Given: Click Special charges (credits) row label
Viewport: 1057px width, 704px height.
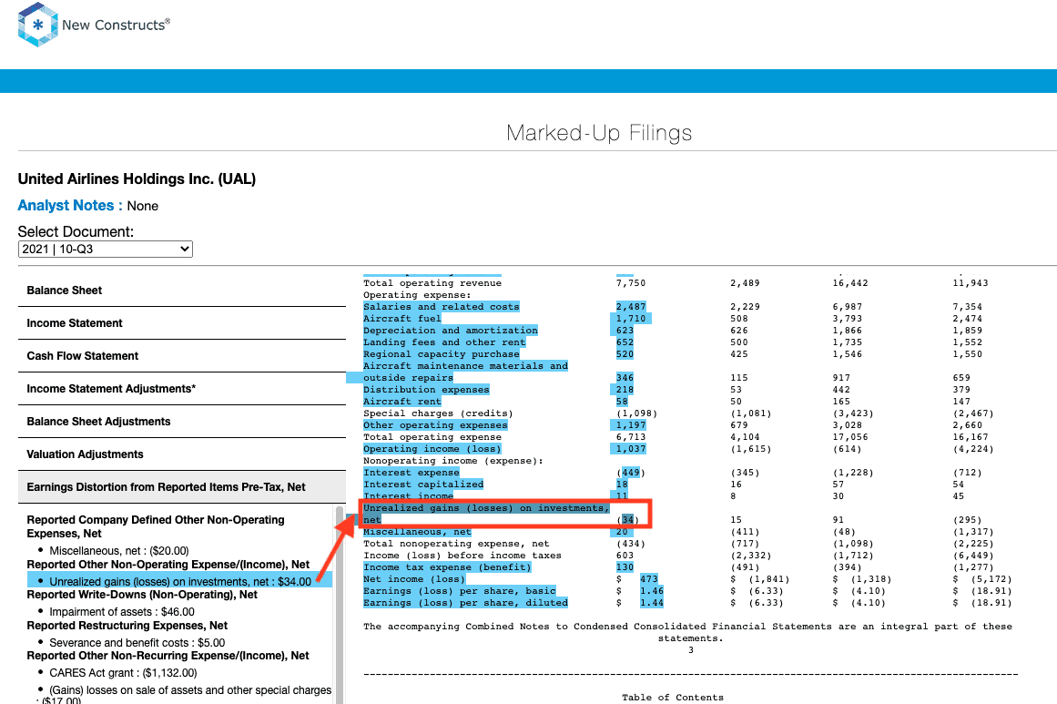Looking at the screenshot, I should click(x=438, y=413).
